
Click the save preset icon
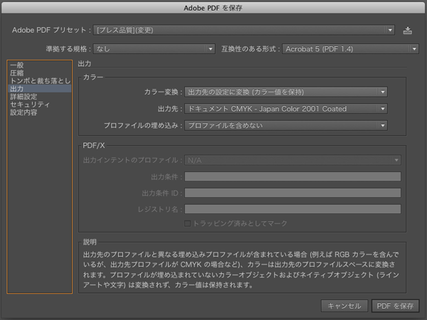coord(407,30)
